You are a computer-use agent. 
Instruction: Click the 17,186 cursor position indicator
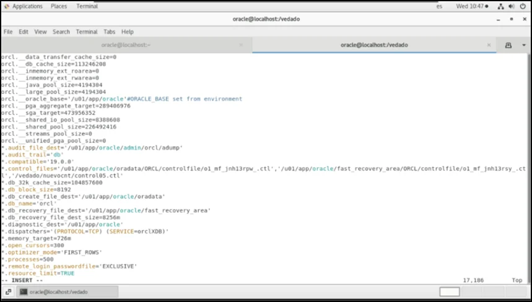pos(473,280)
